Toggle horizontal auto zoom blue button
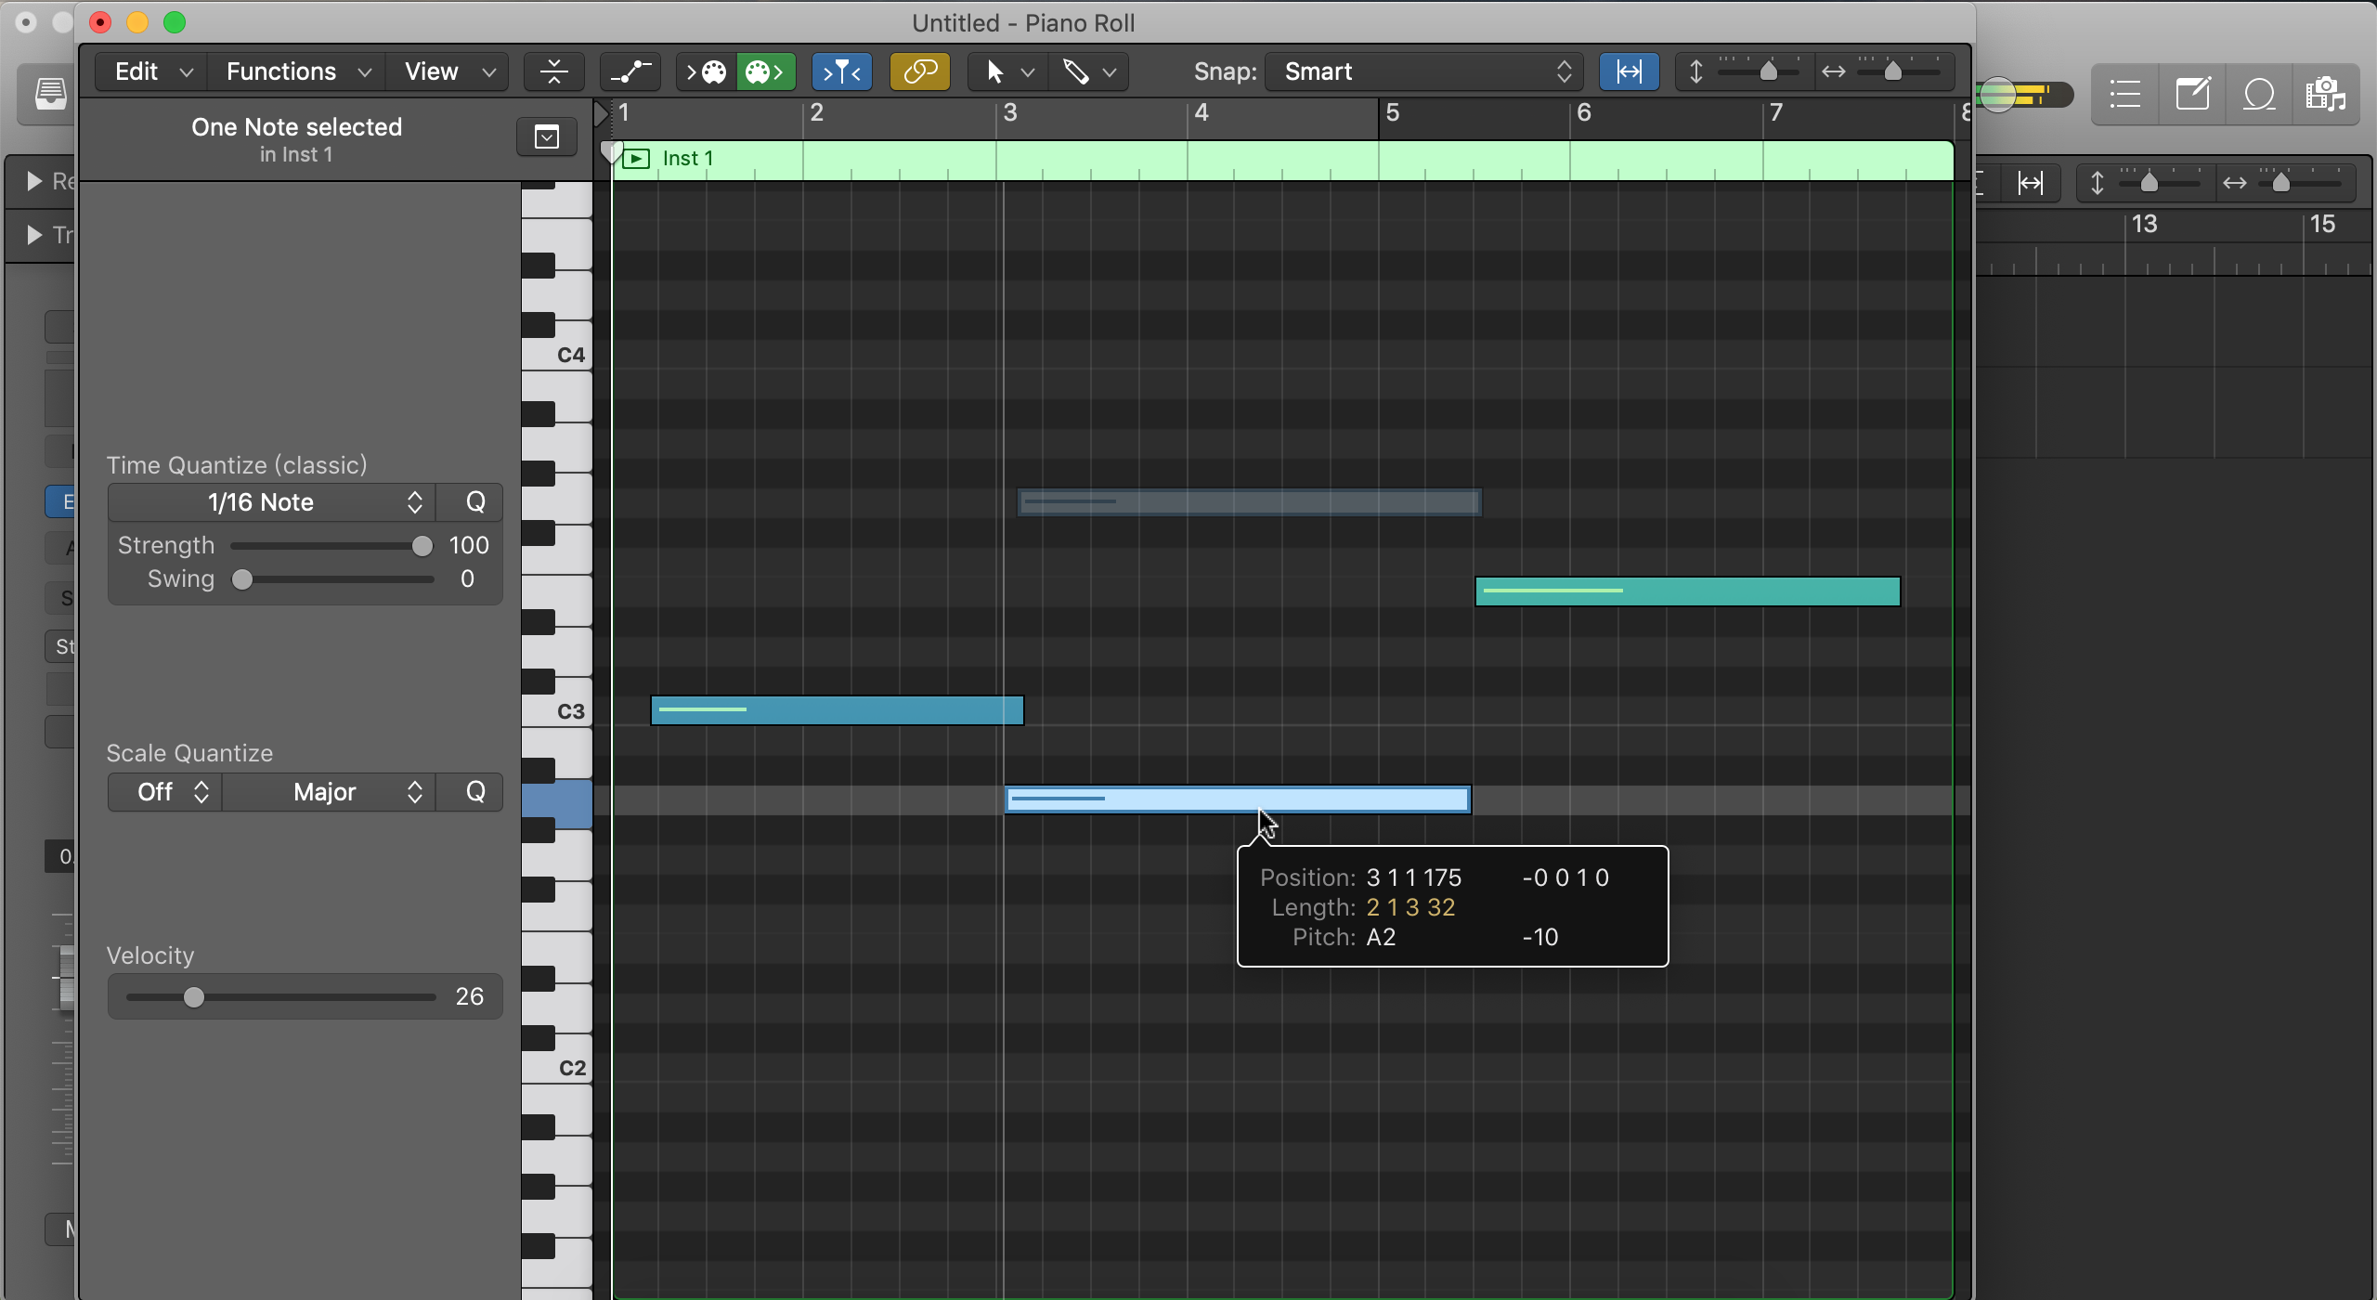 pos(1629,71)
